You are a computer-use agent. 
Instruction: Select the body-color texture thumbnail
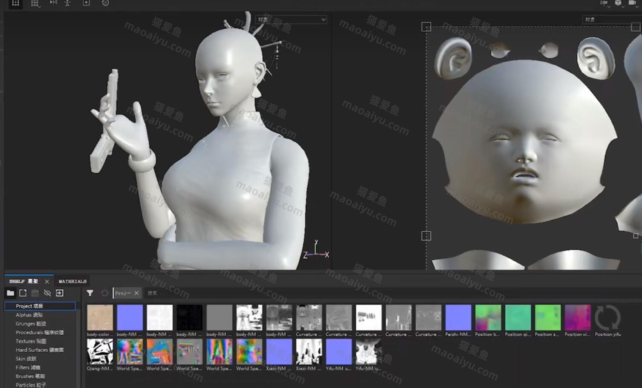(100, 317)
